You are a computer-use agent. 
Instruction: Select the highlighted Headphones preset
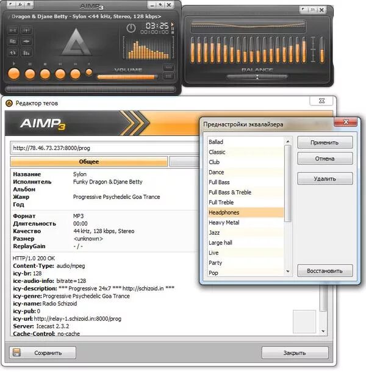coord(246,212)
